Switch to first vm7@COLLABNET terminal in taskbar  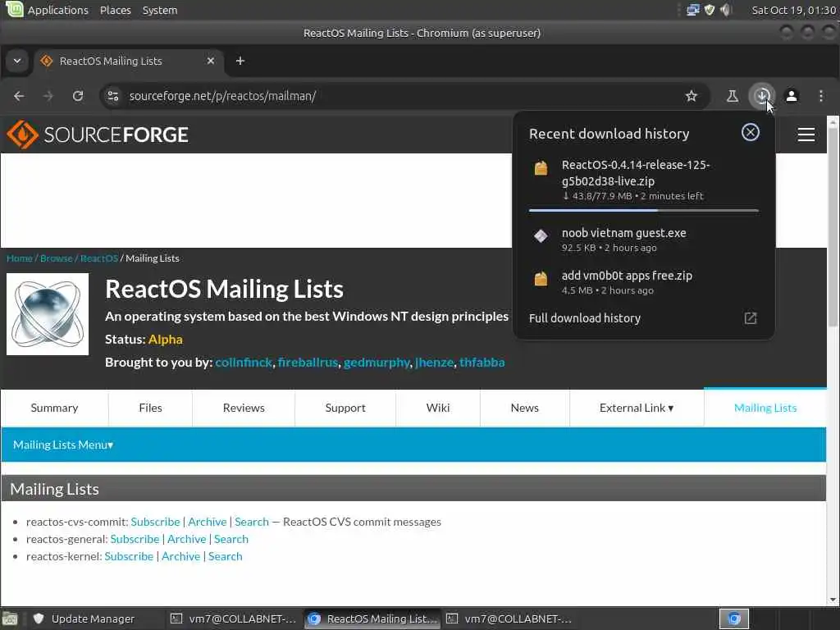tap(234, 619)
